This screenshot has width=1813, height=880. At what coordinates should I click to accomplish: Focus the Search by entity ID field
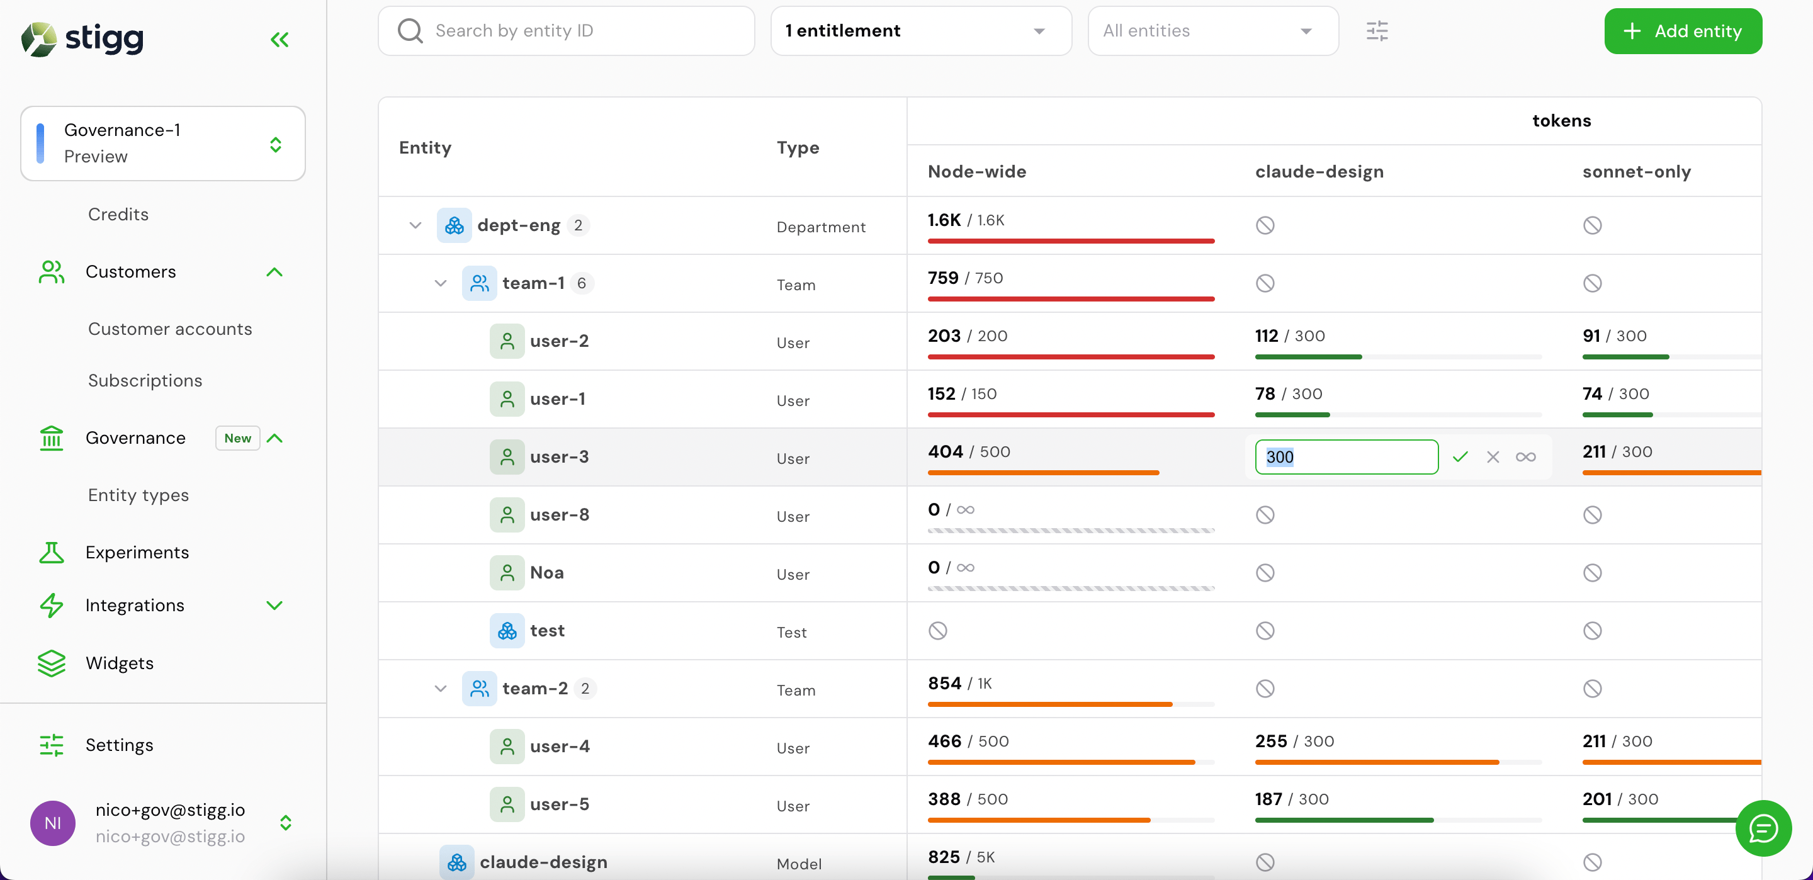tap(567, 31)
